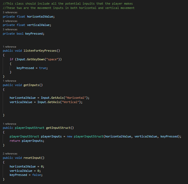Click GetKeyDown in the if statement

36,59
